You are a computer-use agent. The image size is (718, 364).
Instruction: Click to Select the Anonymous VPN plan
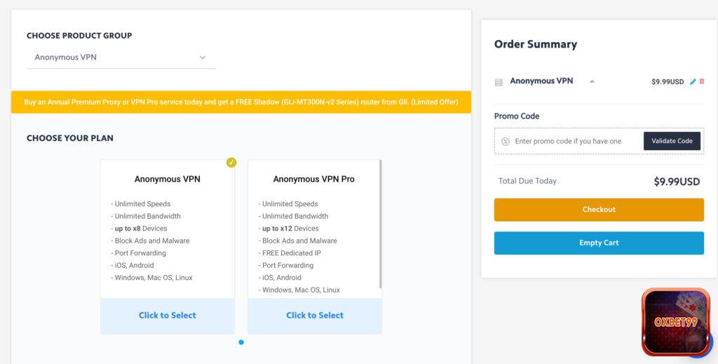pos(168,316)
